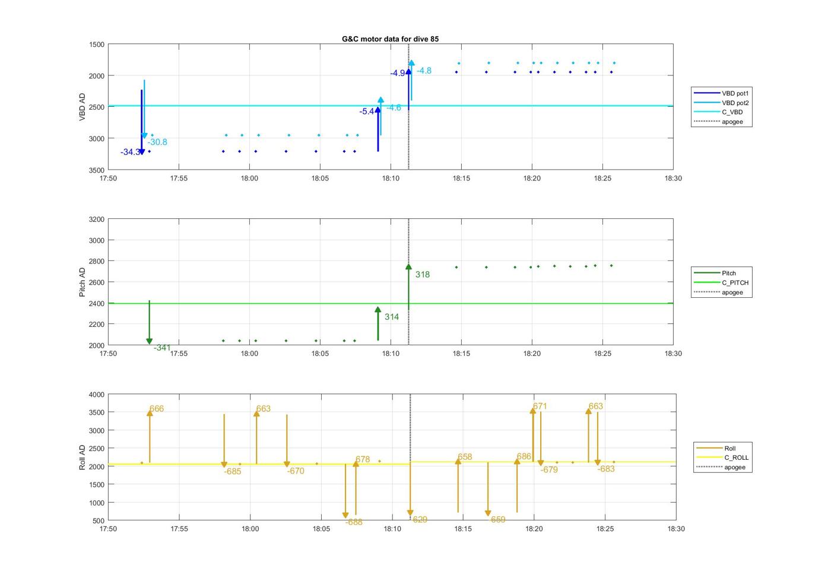Click the '666' roll annotation

pyautogui.click(x=157, y=409)
